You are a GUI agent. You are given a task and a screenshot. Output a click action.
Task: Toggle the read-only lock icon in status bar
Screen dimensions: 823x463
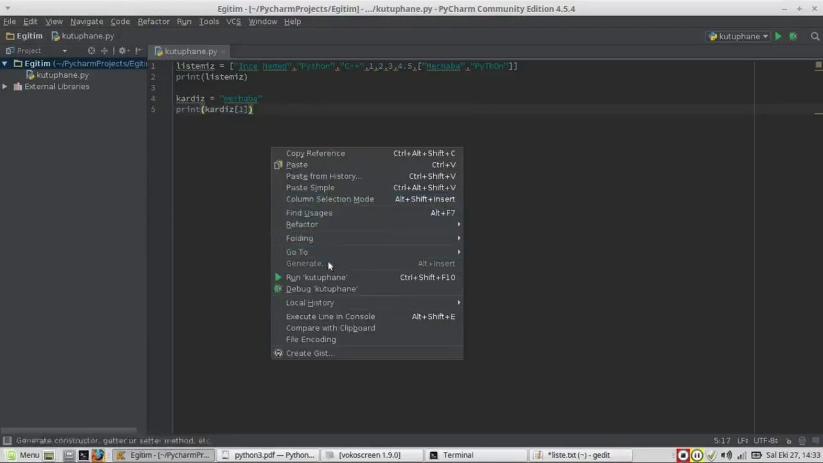click(788, 440)
